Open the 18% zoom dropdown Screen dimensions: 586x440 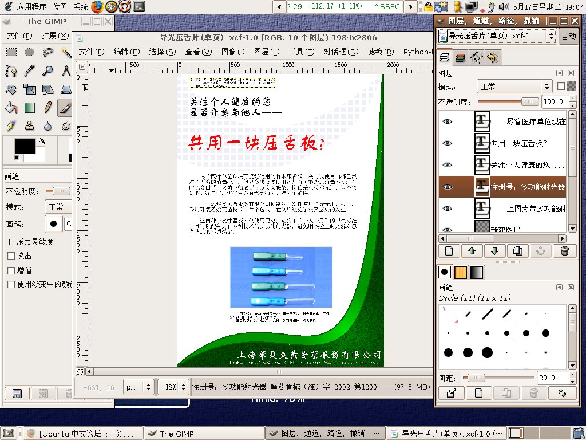[173, 387]
